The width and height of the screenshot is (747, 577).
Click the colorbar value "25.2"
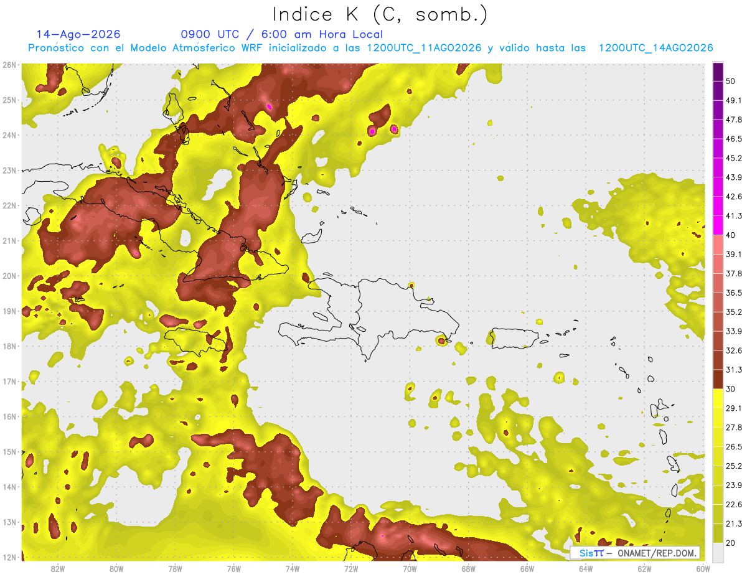[734, 466]
